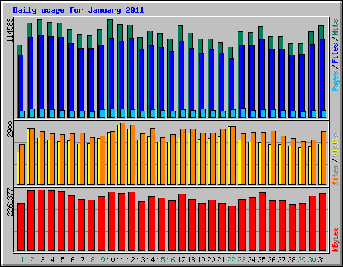
Task: Select day label 9 on x-axis
Action: pyautogui.click(x=102, y=260)
